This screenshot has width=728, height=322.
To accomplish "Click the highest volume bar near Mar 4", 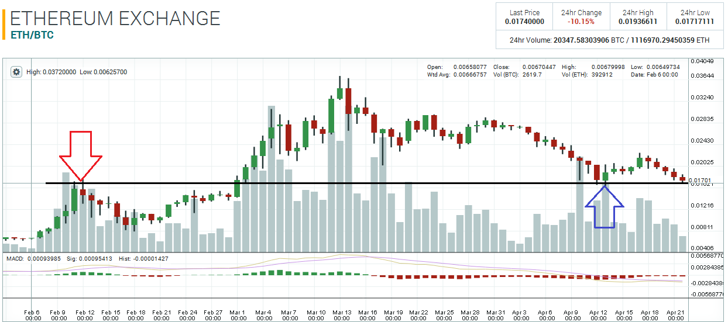I will (272, 179).
